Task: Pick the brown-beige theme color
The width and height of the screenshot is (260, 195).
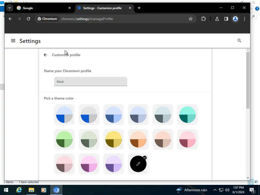Action: pos(163,139)
